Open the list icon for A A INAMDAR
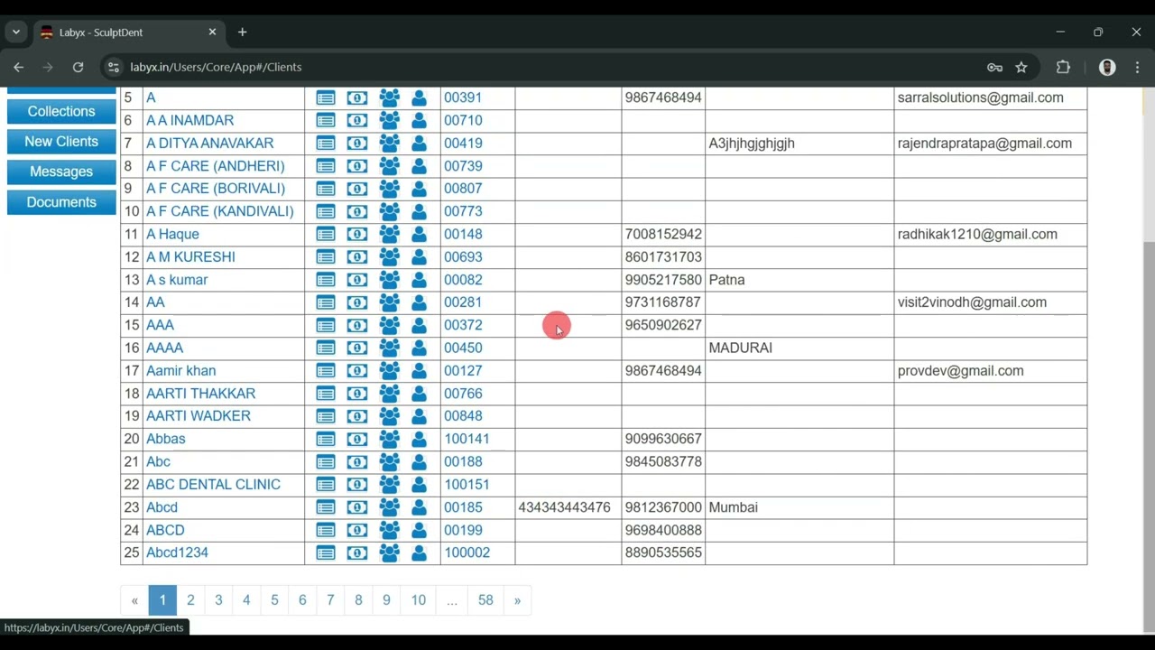 coord(326,120)
